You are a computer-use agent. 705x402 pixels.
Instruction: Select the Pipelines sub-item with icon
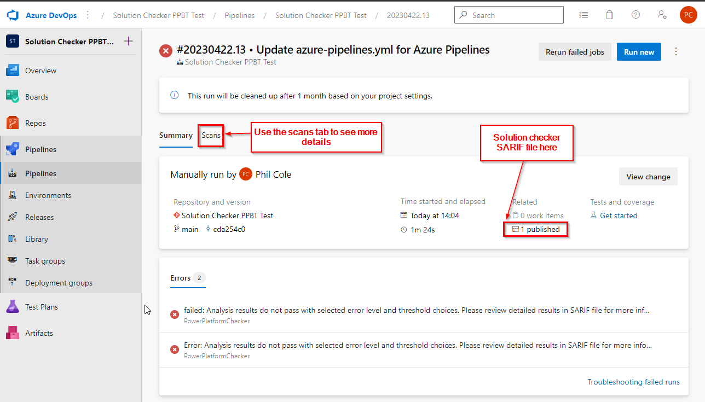(x=71, y=173)
